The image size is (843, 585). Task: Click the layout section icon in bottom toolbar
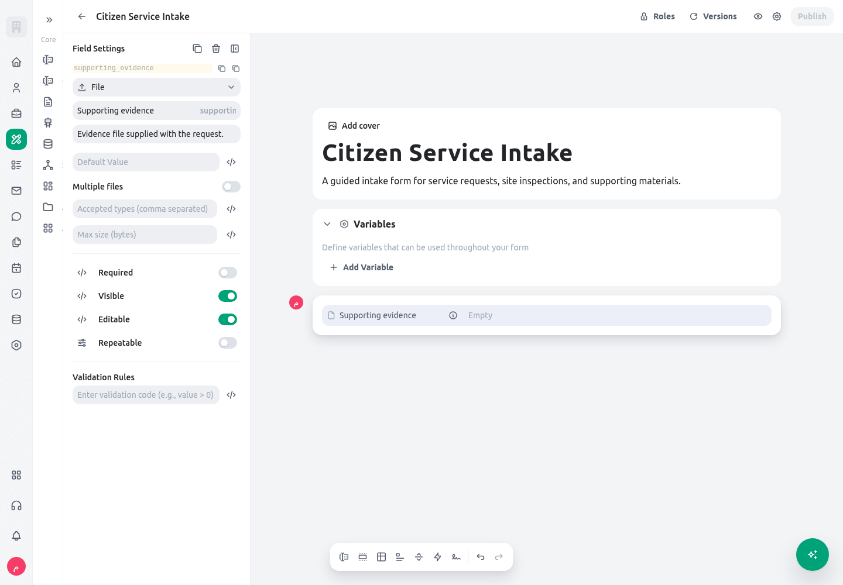[363, 557]
